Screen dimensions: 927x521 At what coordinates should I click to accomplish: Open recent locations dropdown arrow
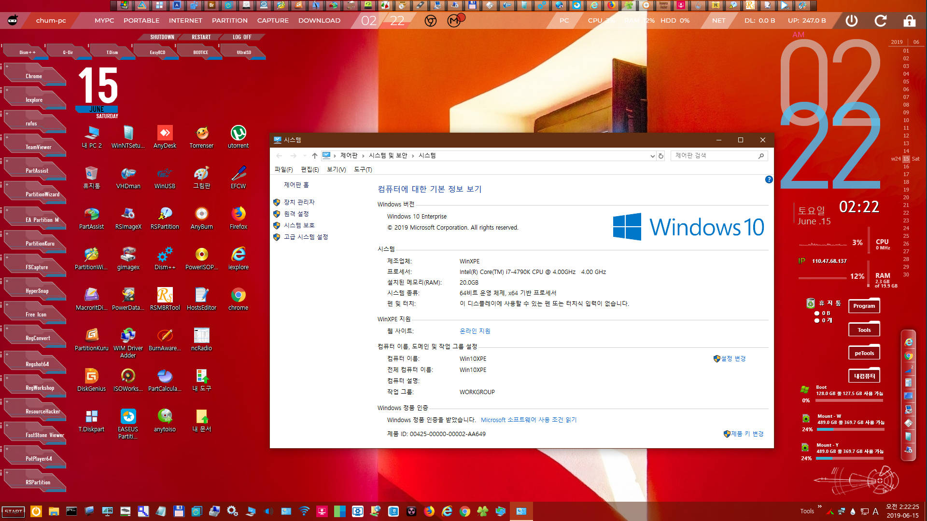click(305, 156)
